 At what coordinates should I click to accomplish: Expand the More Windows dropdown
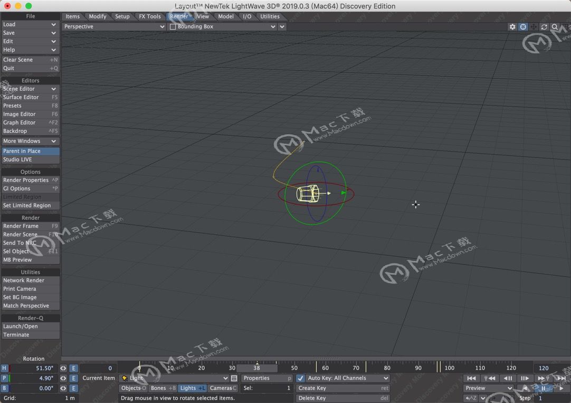tap(30, 141)
